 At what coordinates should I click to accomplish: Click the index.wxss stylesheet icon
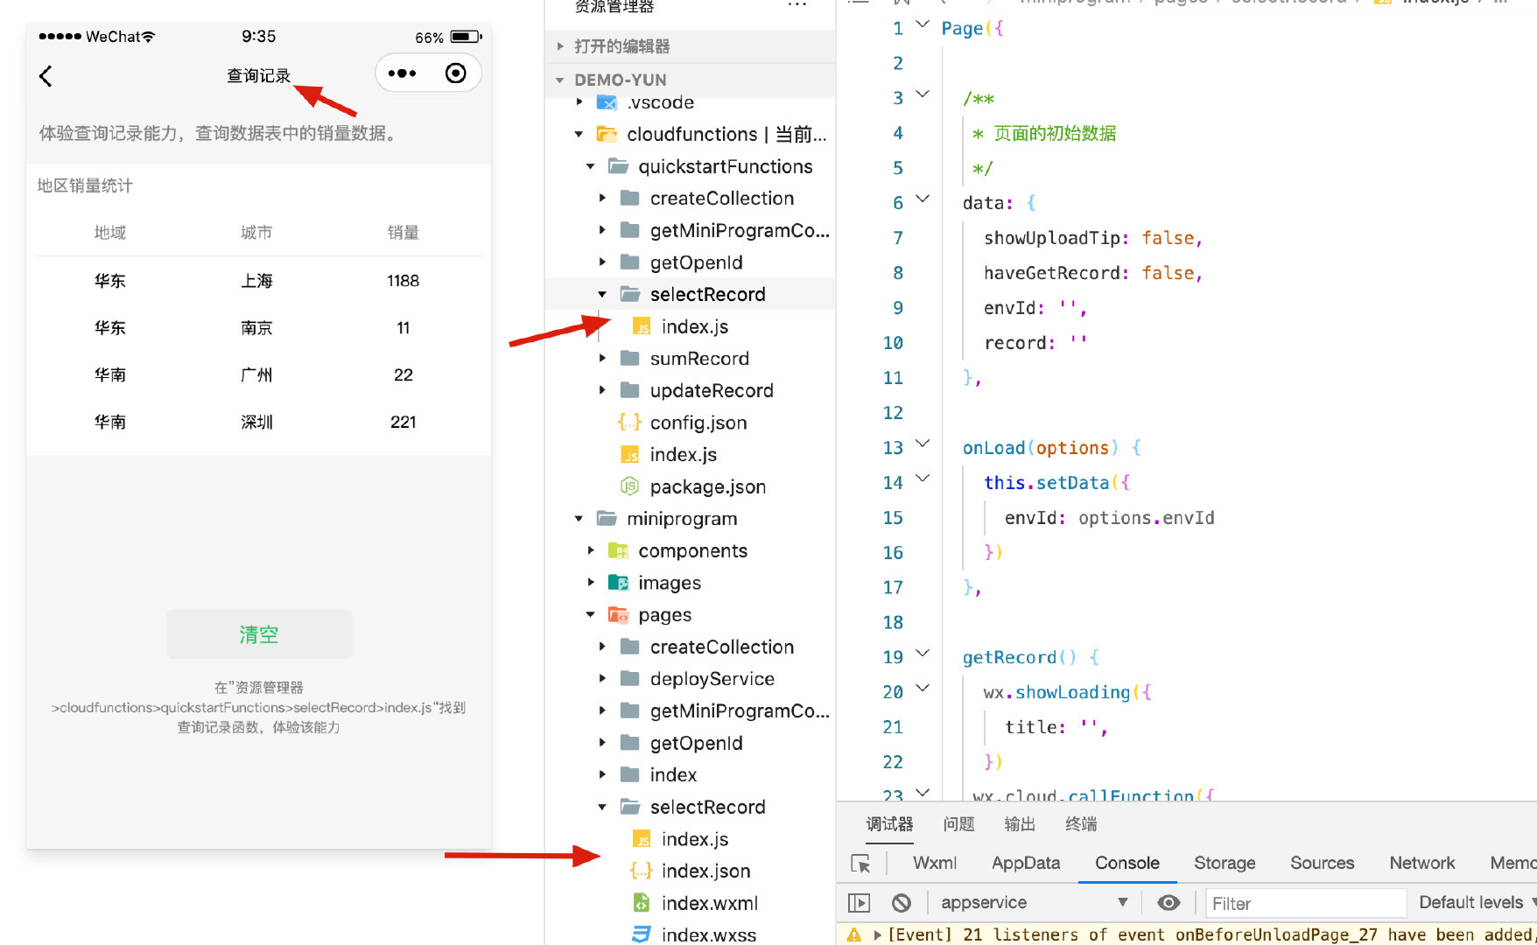click(x=642, y=934)
